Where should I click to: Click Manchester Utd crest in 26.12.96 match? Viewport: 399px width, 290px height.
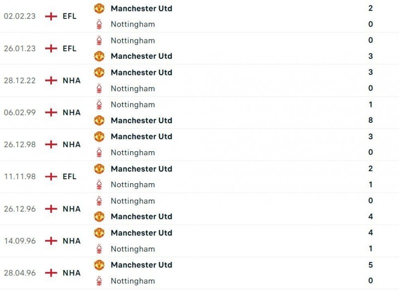tap(99, 217)
